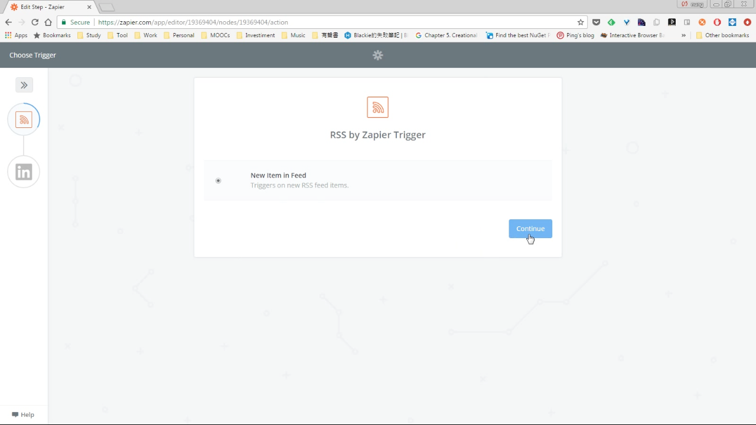This screenshot has height=425, width=756.
Task: Click the Secure padlock site info
Action: [76, 22]
